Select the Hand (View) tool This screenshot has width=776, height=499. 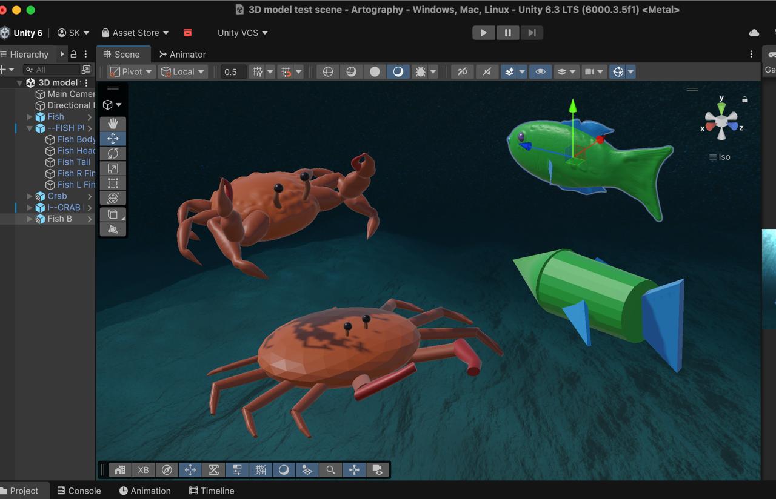point(113,124)
